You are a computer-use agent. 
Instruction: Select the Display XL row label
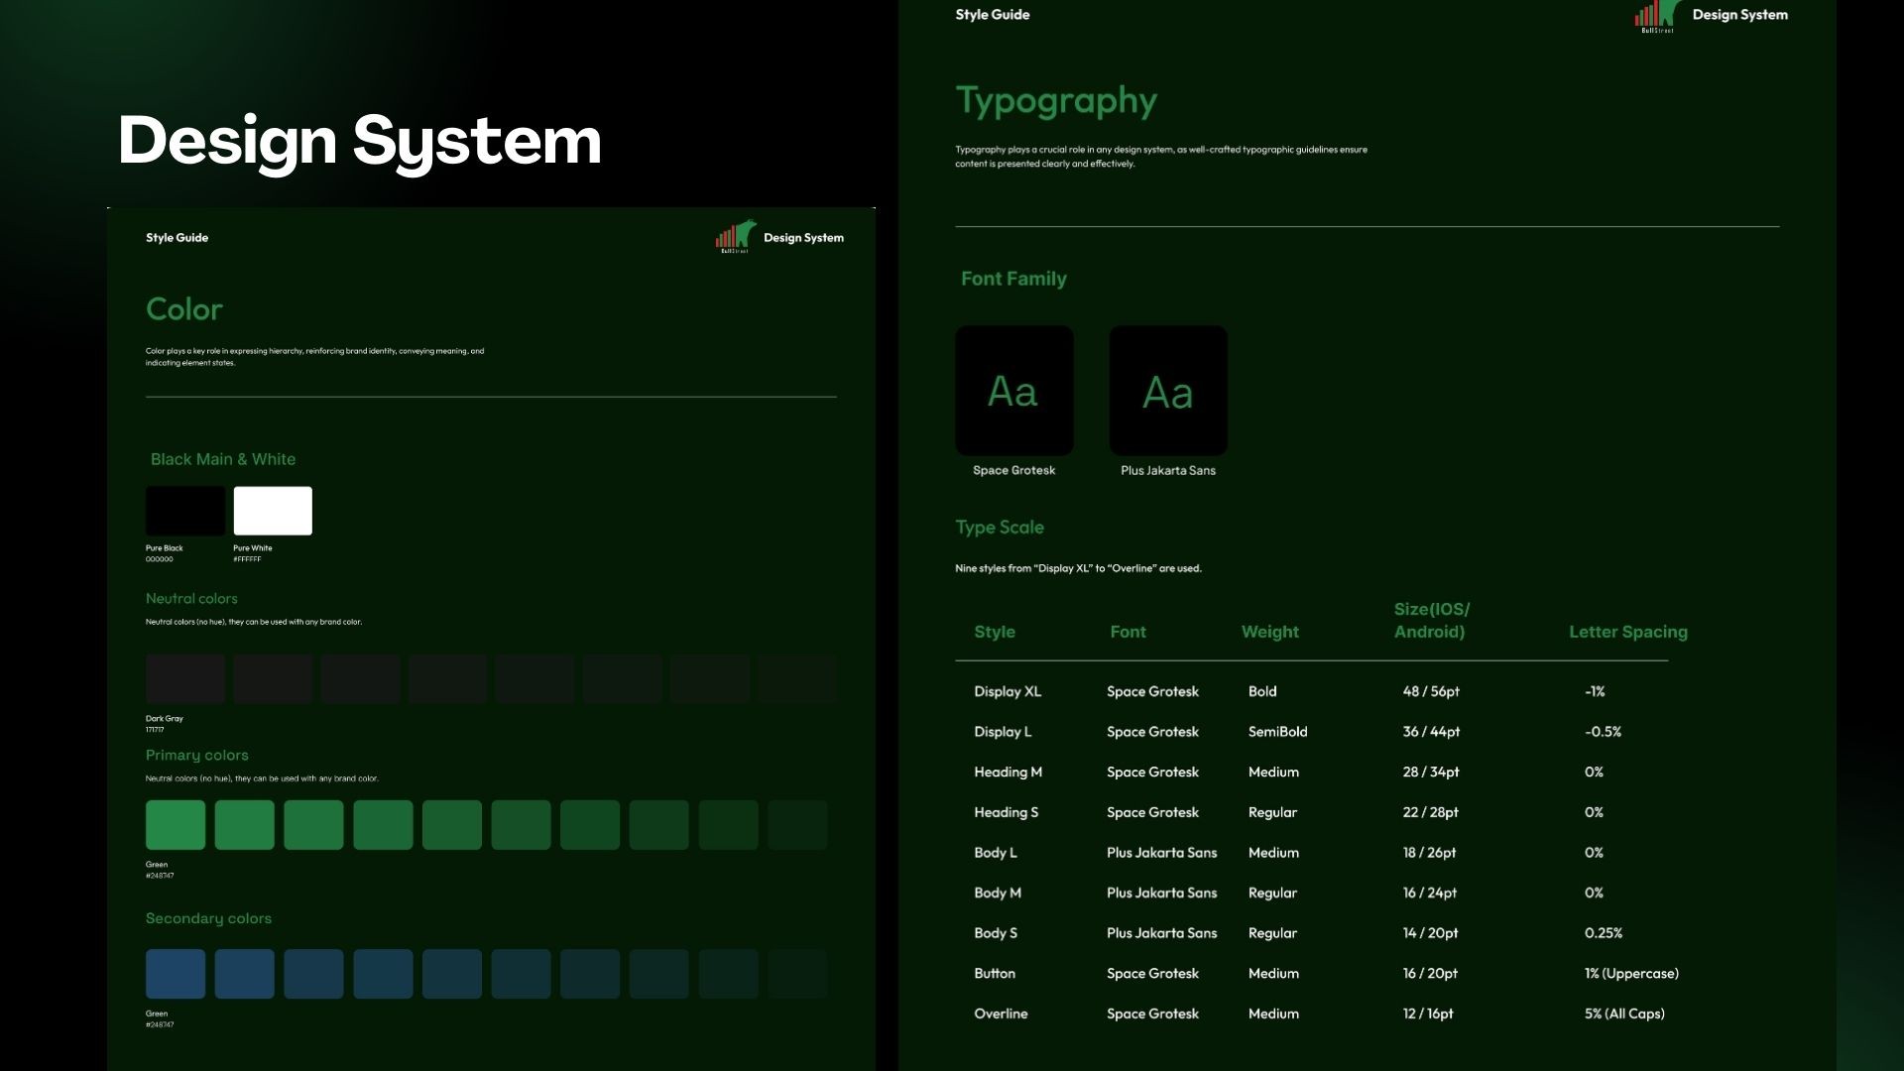coord(1007,691)
